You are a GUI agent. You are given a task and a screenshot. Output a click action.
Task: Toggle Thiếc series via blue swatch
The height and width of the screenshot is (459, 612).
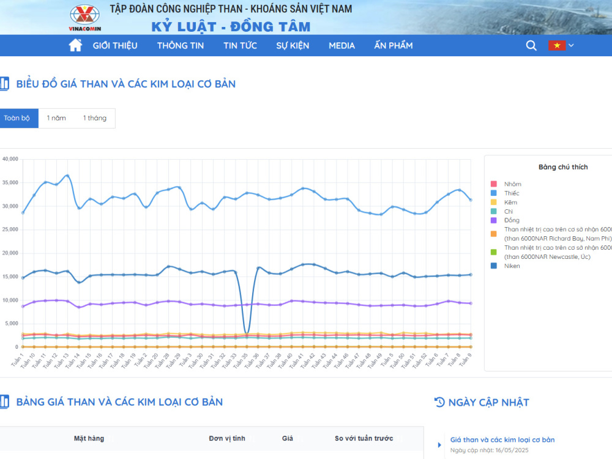tap(494, 193)
